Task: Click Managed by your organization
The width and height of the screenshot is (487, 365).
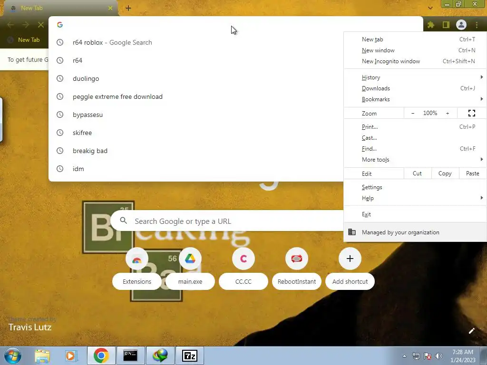Action: click(415, 232)
